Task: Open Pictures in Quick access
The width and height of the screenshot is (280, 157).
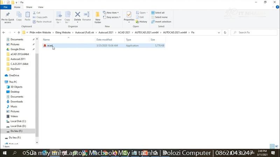Action: [15, 44]
